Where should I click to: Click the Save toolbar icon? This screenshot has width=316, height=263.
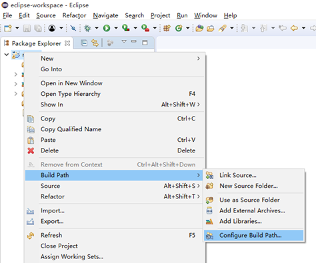(x=27, y=28)
